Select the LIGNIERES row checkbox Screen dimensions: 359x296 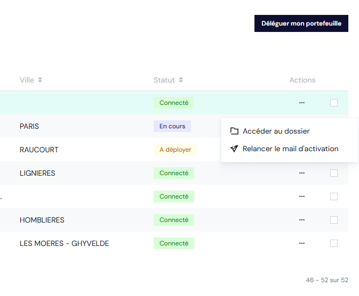[x=334, y=173]
